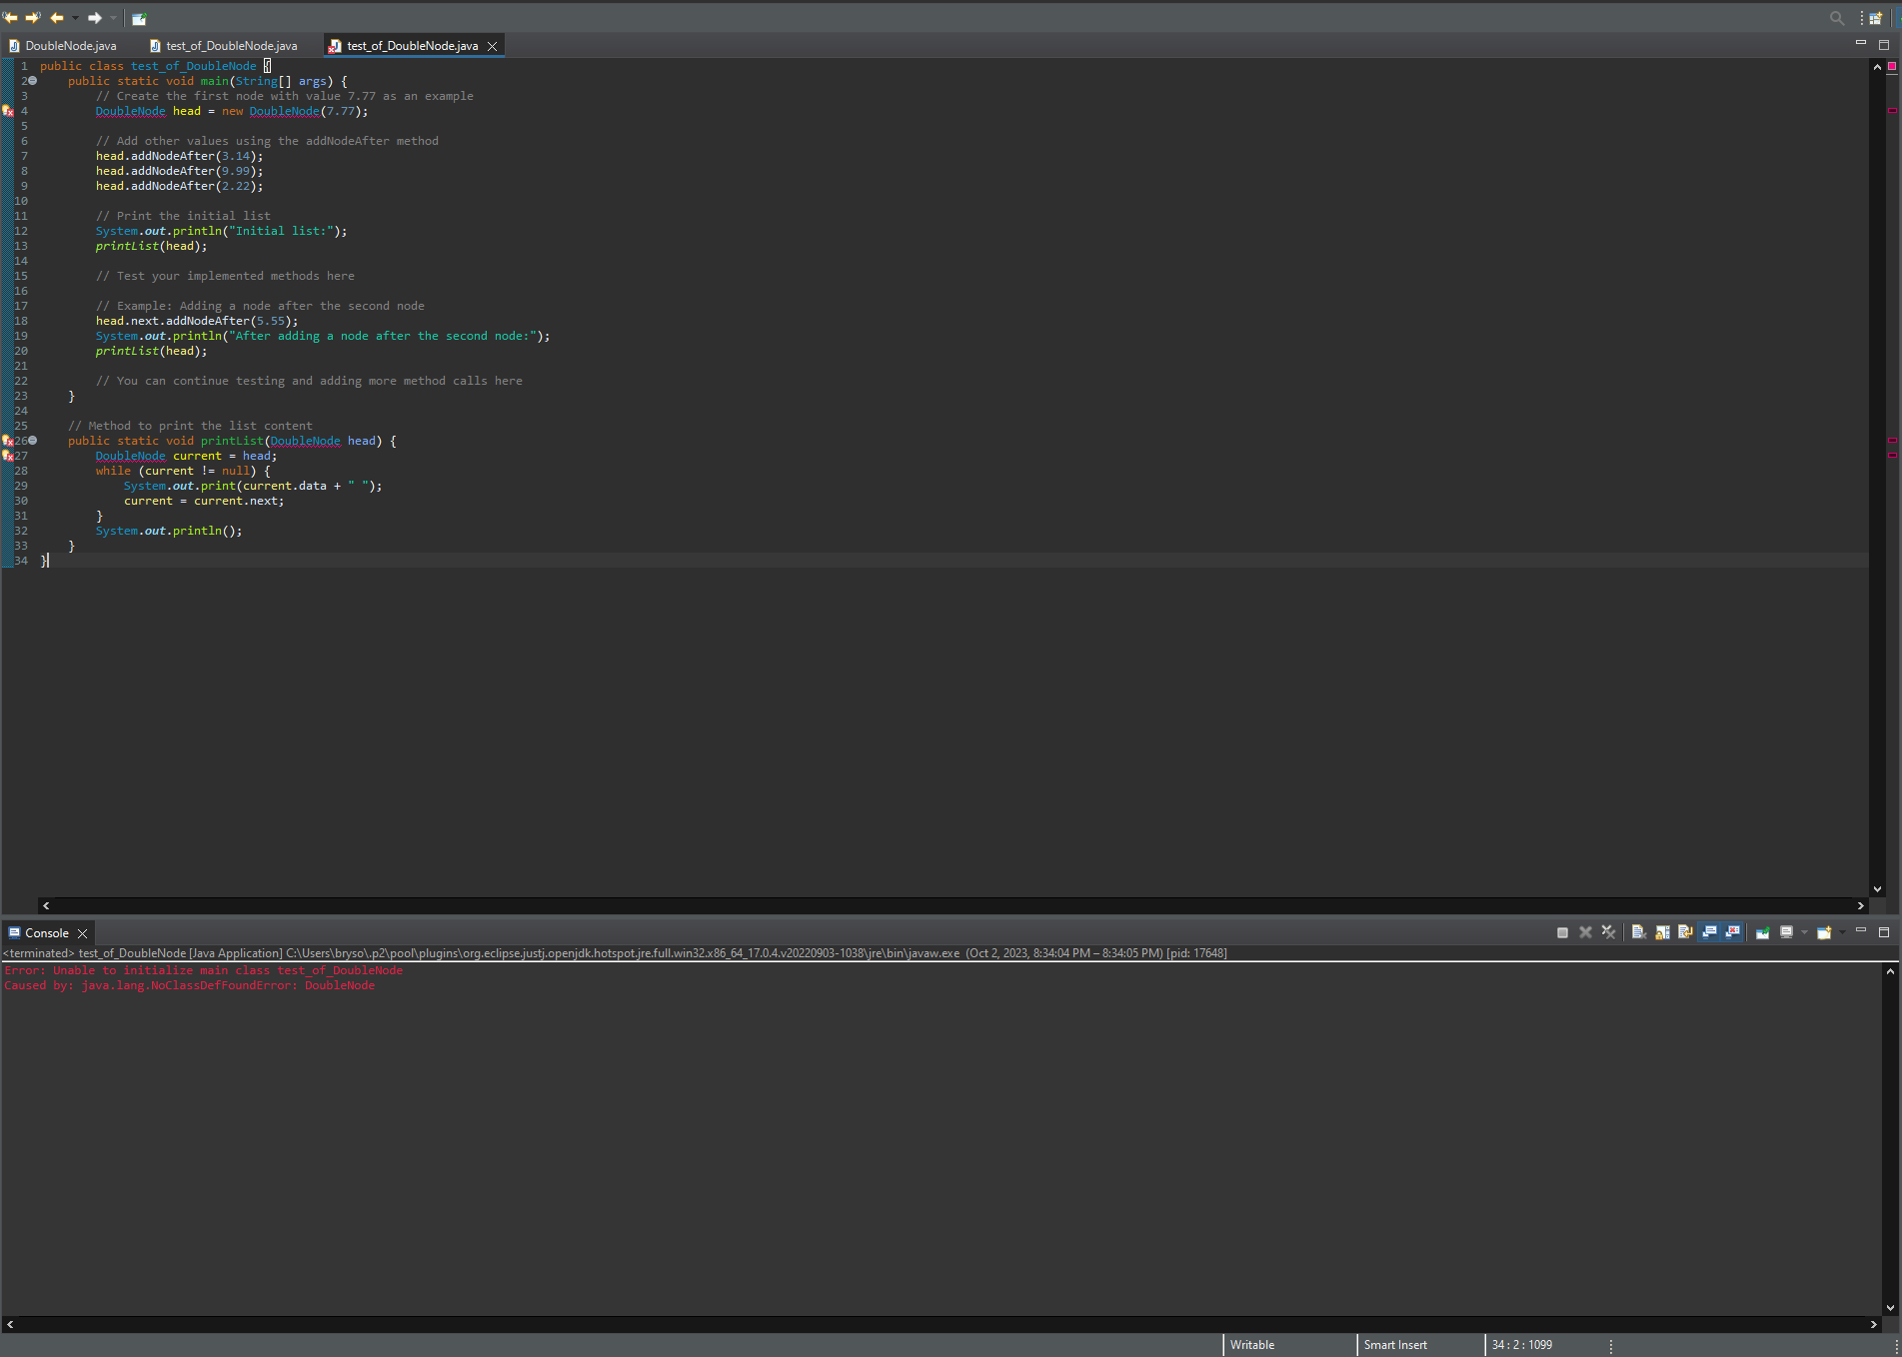Open the back navigation history dropdown
1902x1357 pixels.
75,18
